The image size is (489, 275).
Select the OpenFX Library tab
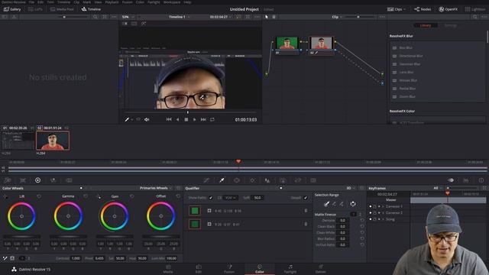point(426,25)
